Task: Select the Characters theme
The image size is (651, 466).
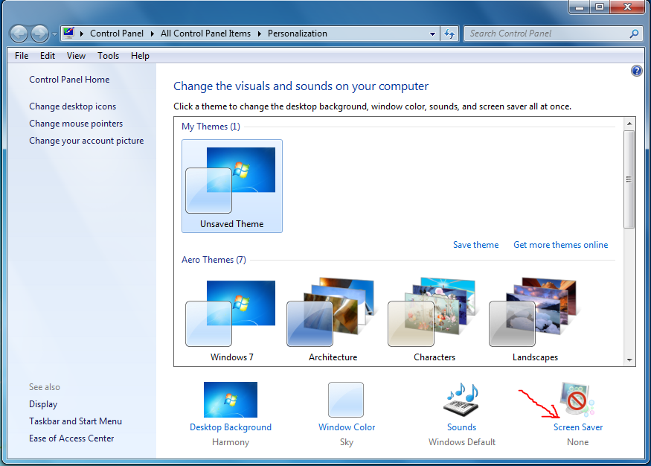Action: coord(434,313)
